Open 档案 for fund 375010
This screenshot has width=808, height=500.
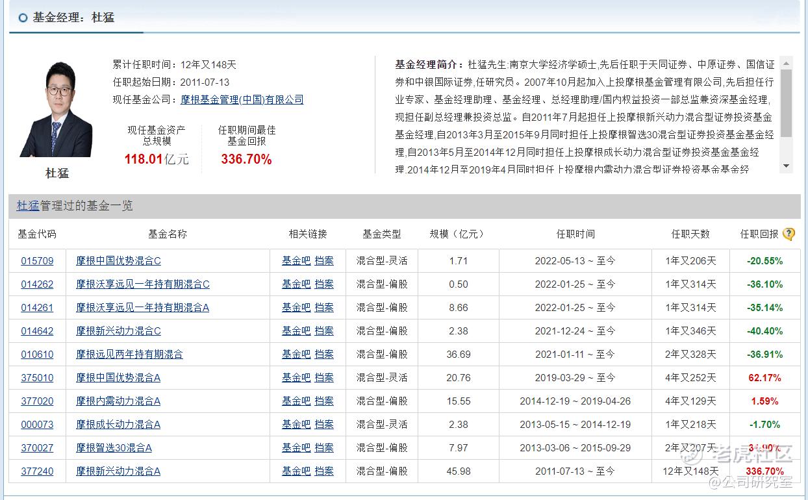pos(324,378)
